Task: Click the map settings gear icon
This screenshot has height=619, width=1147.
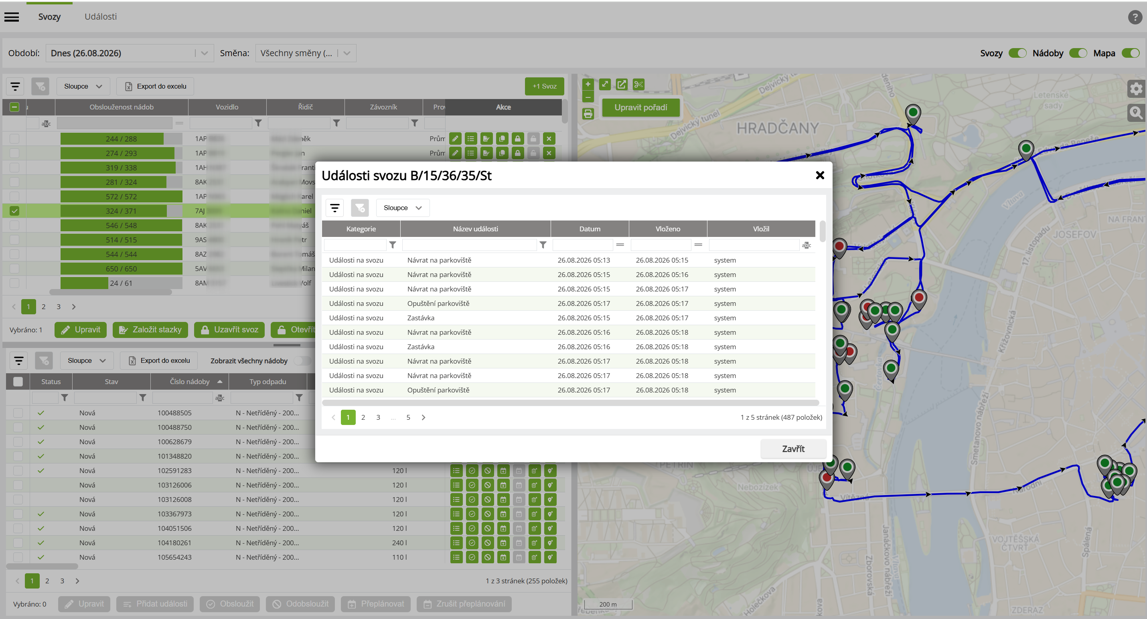Action: tap(1136, 89)
